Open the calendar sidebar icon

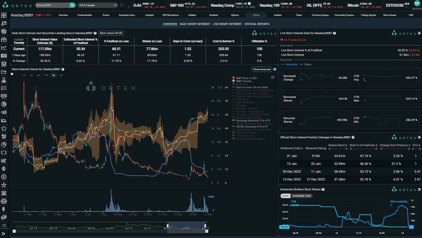(x=4, y=64)
